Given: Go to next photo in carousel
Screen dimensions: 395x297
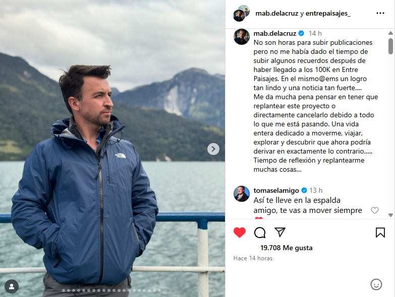Looking at the screenshot, I should (213, 149).
